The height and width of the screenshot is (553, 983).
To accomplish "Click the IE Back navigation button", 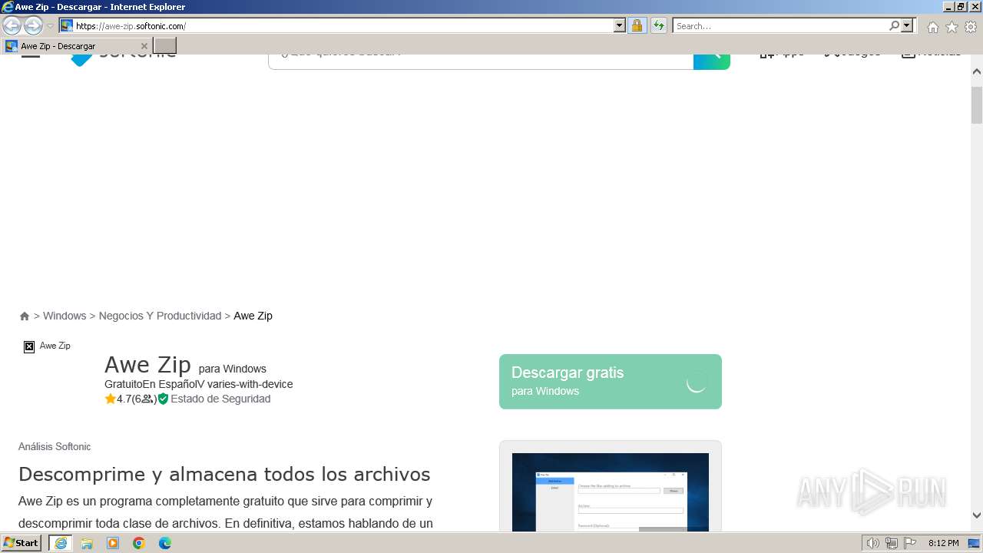I will (x=12, y=25).
